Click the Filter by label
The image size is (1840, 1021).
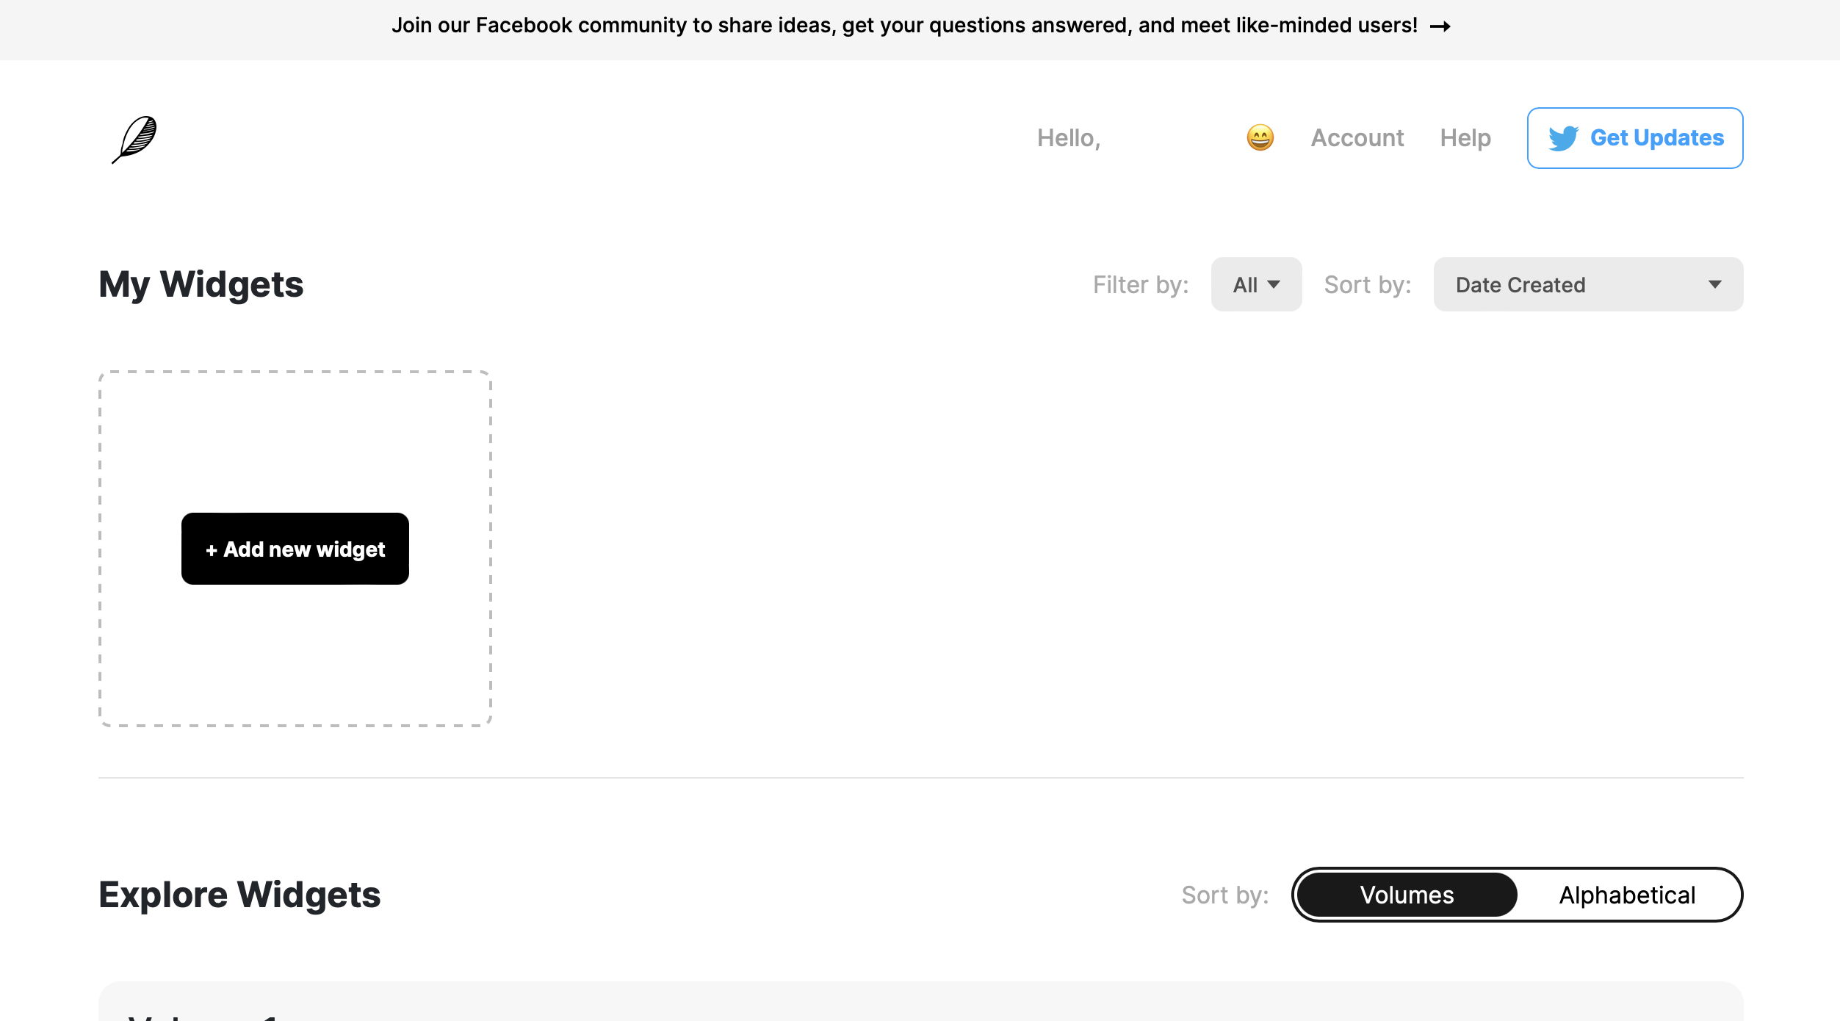pos(1140,284)
